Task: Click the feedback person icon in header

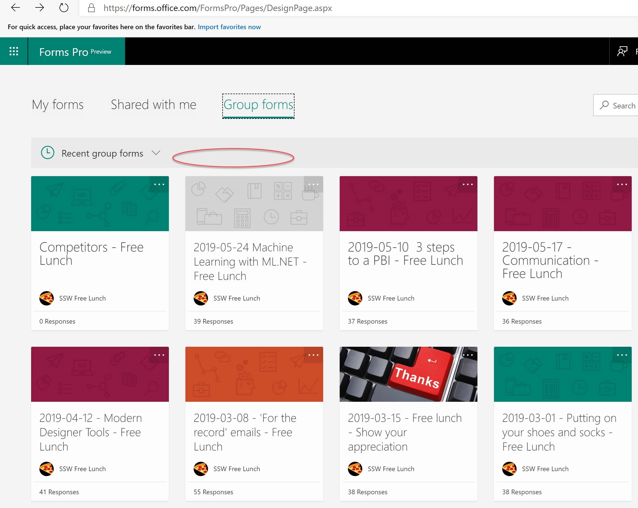Action: (x=622, y=51)
